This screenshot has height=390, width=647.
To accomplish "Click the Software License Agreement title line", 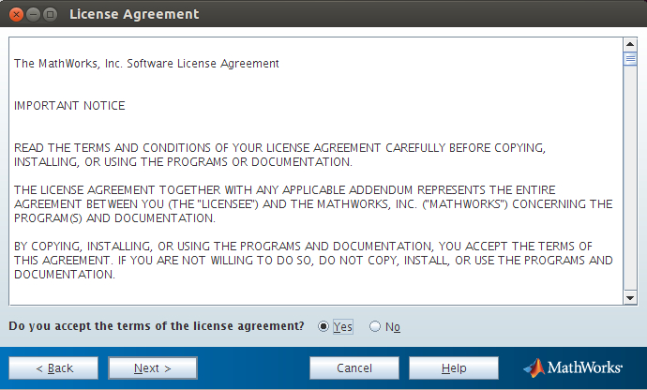I will tap(146, 64).
